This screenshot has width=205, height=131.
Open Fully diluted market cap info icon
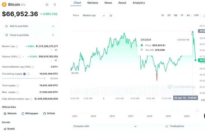pyautogui.click(x=31, y=99)
